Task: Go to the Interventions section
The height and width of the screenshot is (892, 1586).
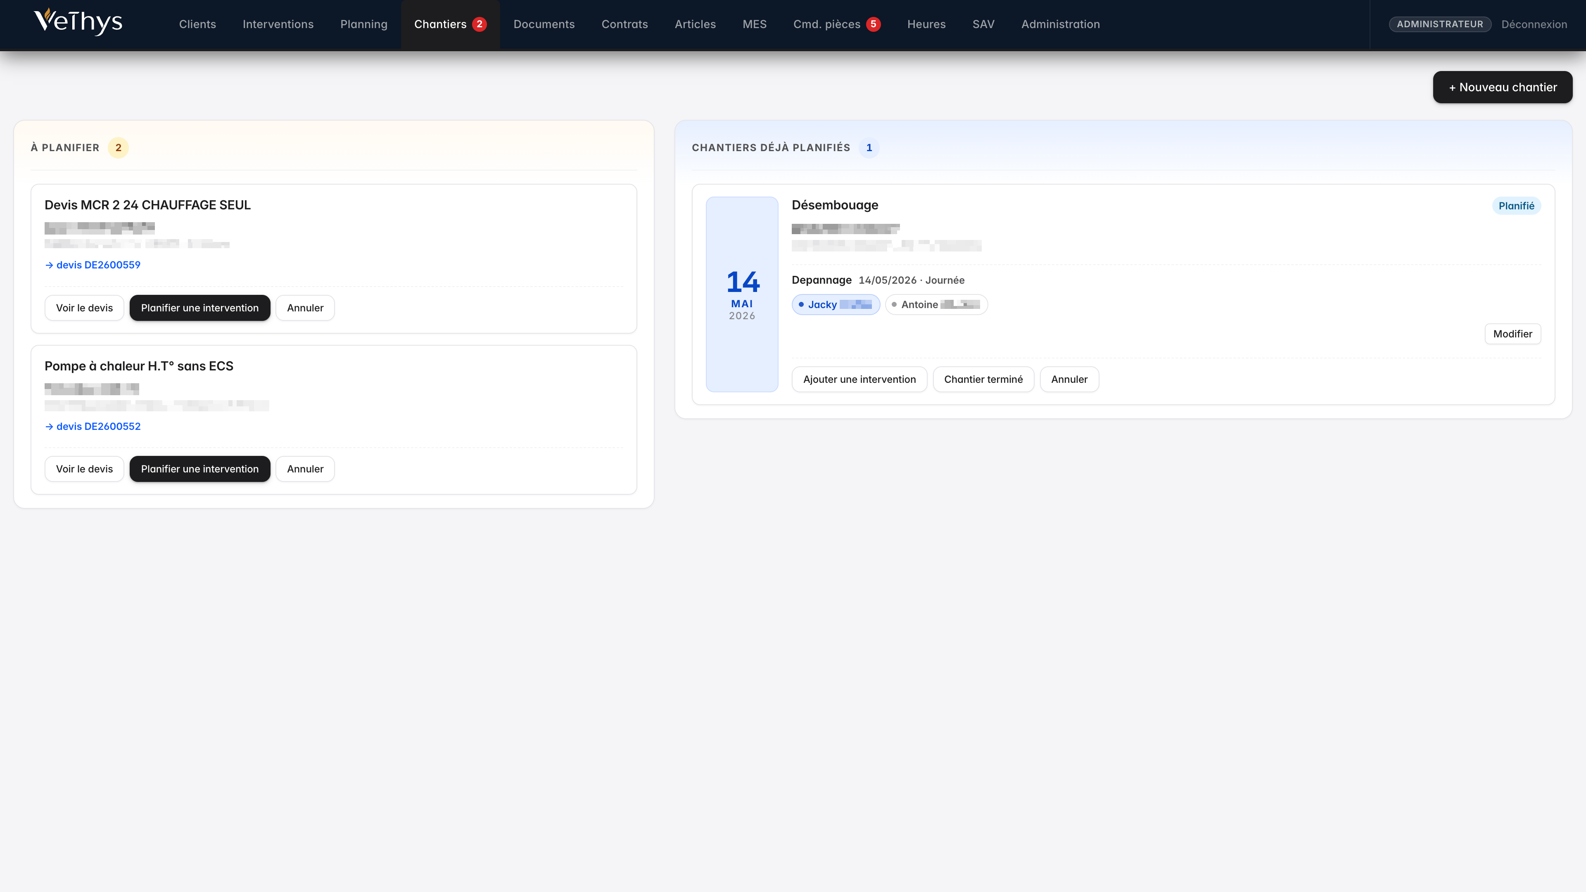Action: tap(278, 24)
